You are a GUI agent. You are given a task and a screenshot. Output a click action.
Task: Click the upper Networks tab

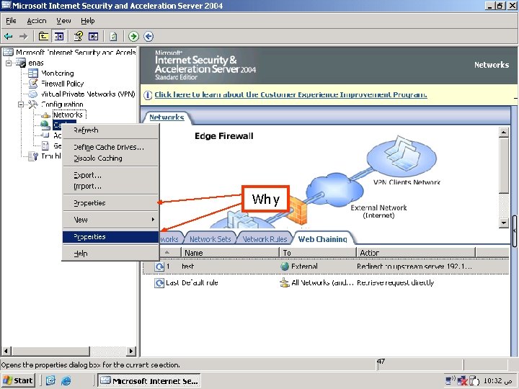(x=167, y=117)
